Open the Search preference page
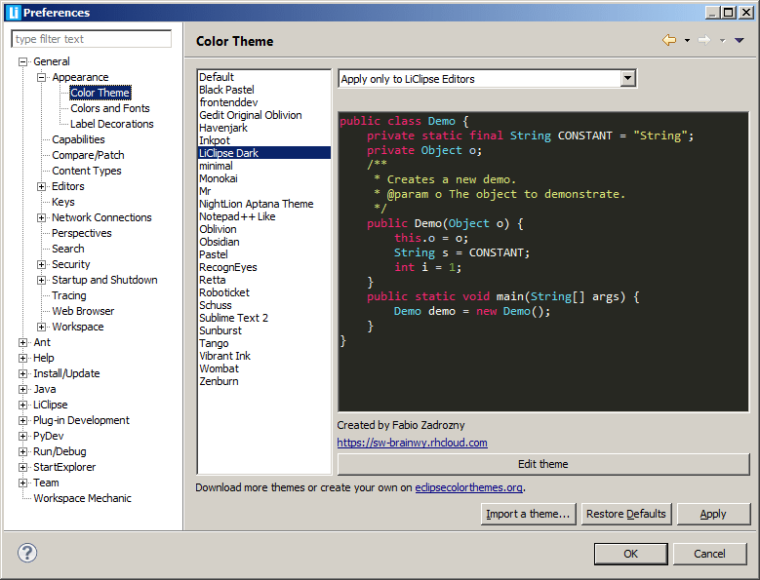Screen dimensions: 760x580 (x=68, y=249)
